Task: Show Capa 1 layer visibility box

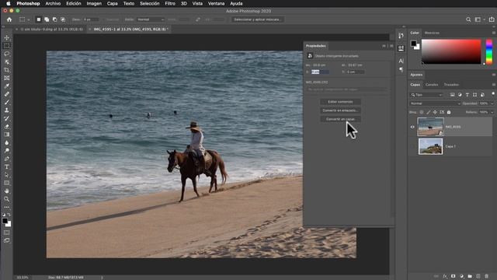Action: point(412,147)
